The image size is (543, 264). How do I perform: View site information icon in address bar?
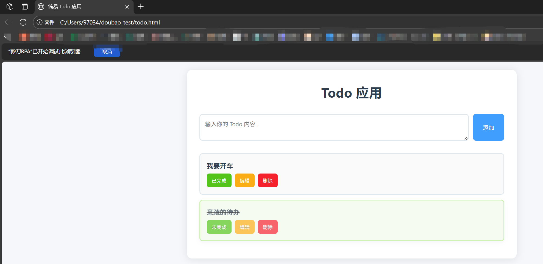tap(40, 22)
